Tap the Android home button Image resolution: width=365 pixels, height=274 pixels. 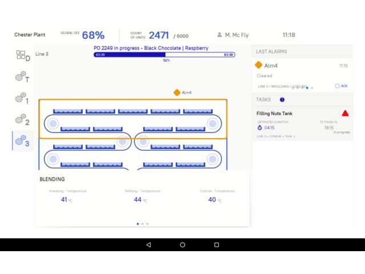[x=182, y=244]
